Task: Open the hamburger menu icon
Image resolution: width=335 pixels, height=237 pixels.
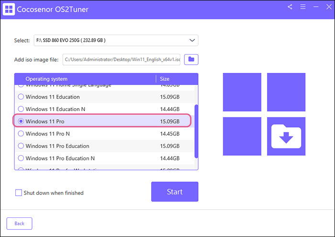Action: coord(303,7)
